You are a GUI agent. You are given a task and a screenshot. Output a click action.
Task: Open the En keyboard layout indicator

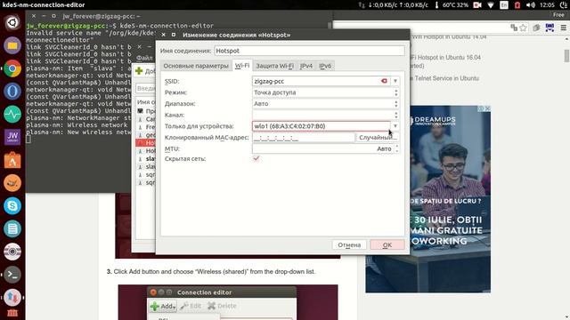coord(504,5)
